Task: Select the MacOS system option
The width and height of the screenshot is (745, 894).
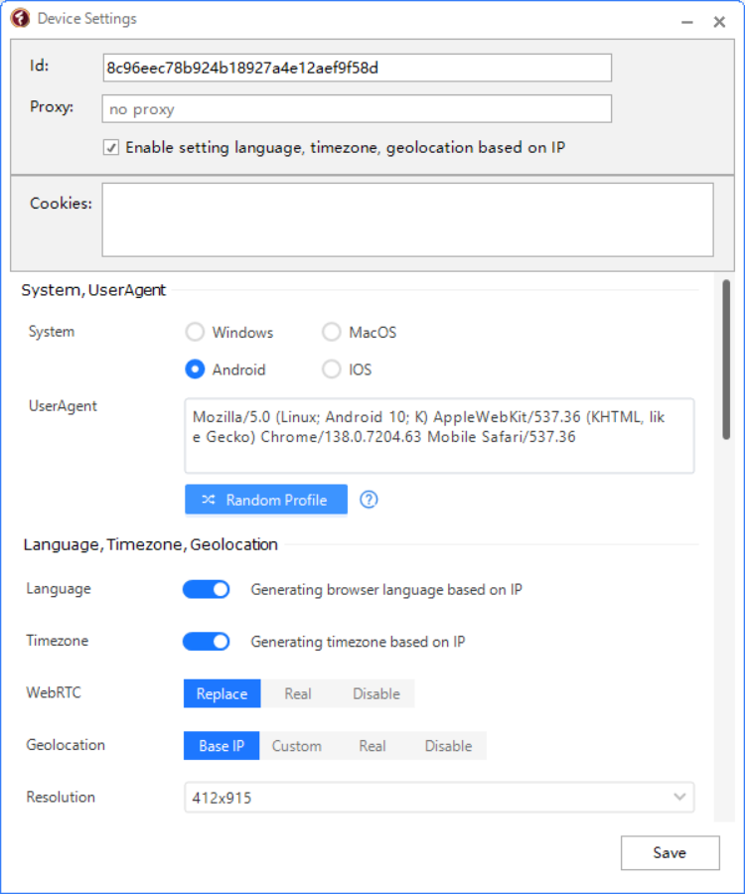Action: [332, 333]
